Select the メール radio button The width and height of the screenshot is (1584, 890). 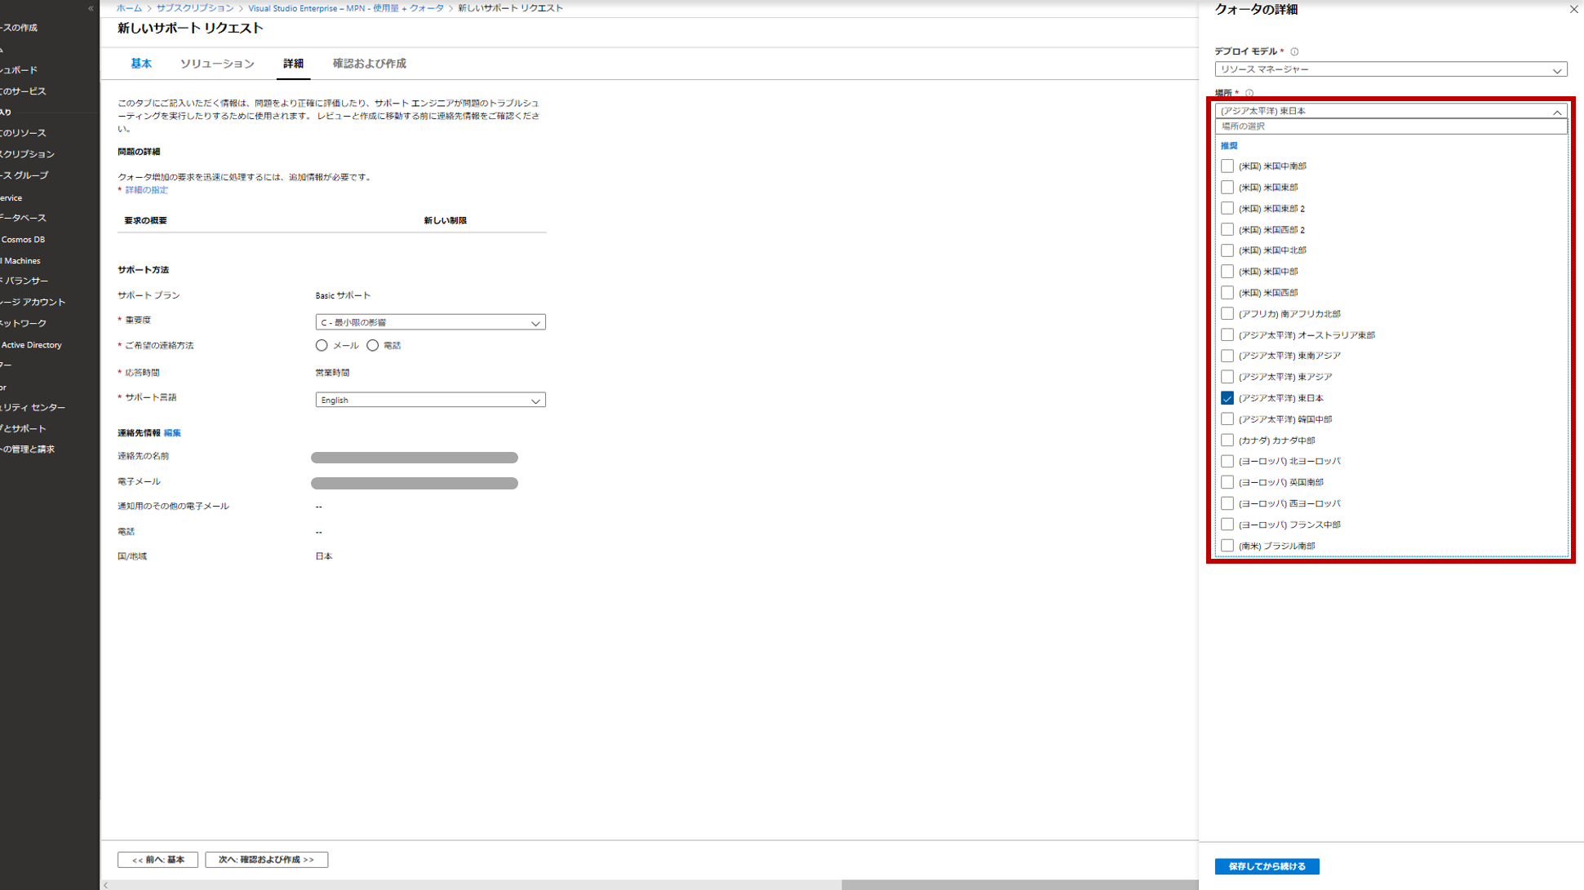coord(322,346)
